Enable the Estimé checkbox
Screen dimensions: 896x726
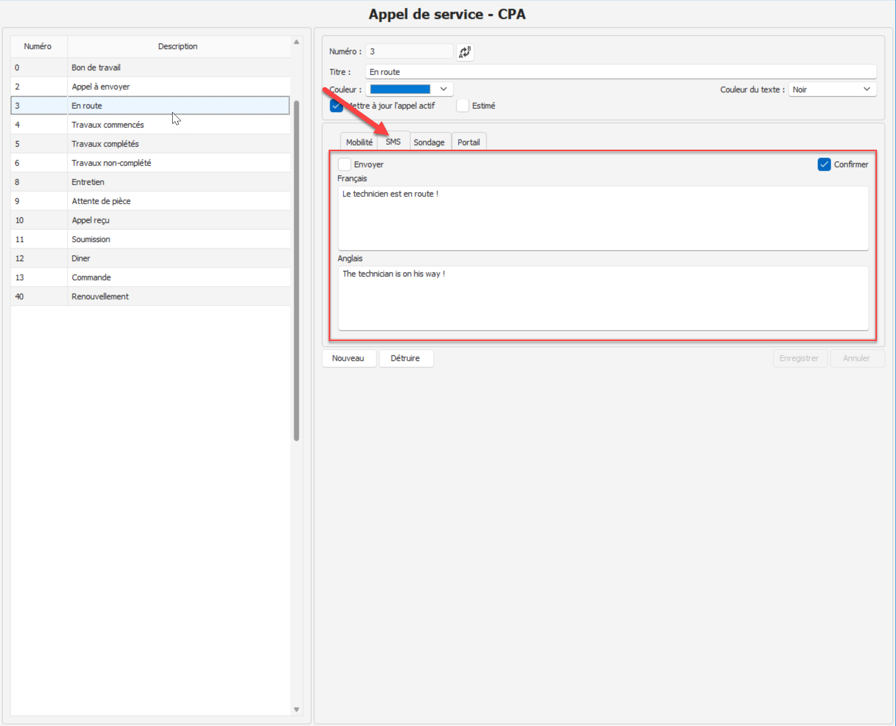point(463,106)
